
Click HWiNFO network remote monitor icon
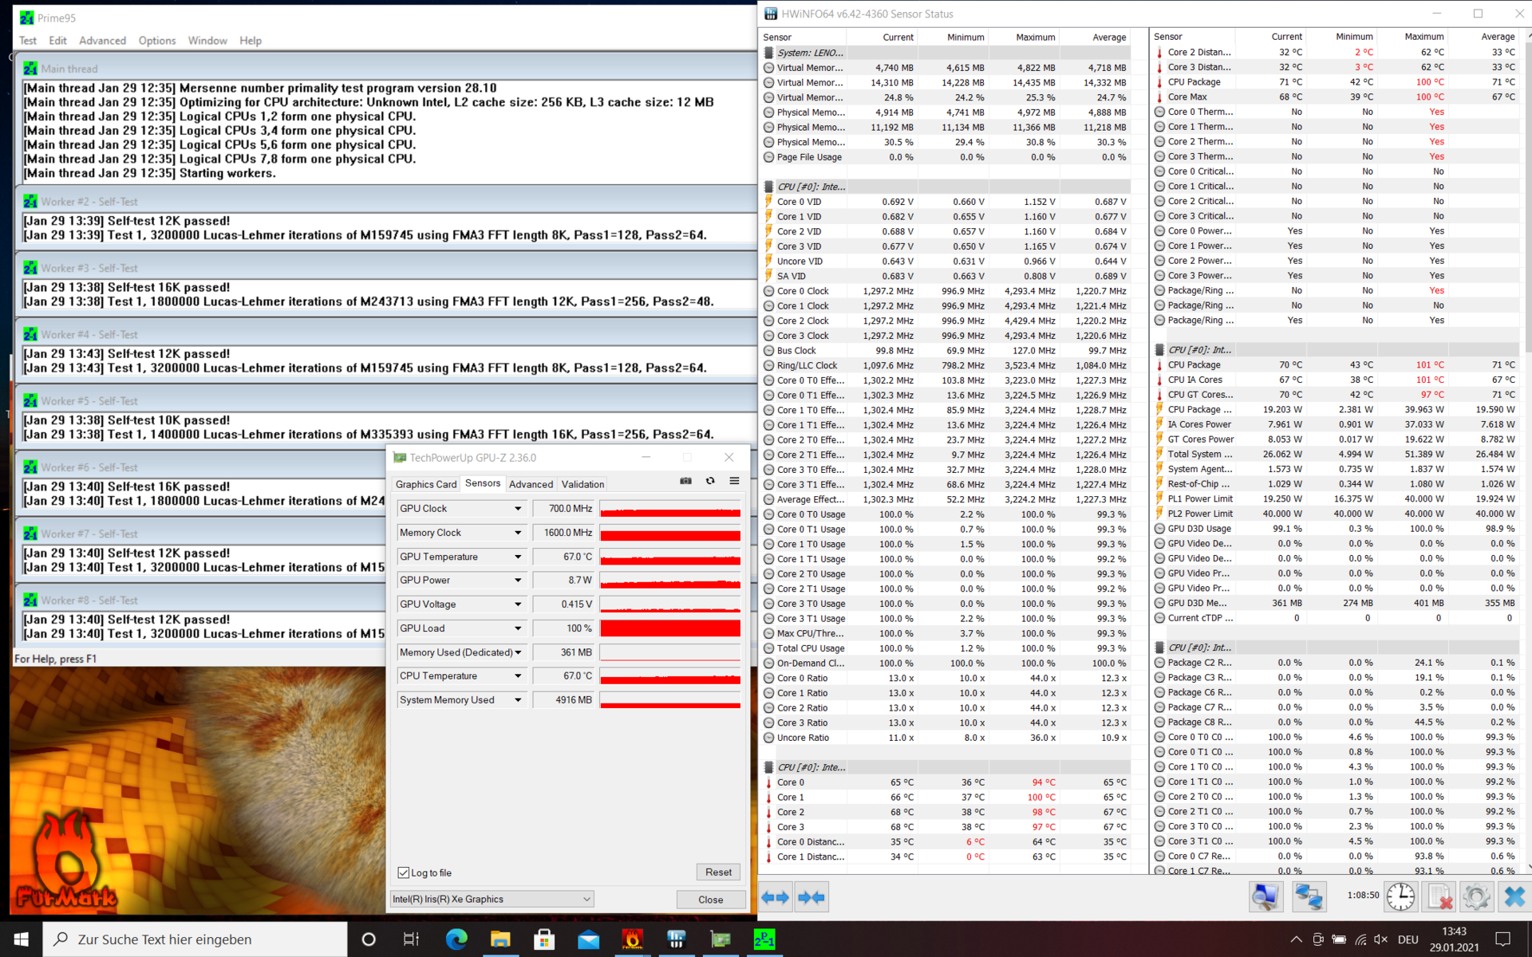click(x=1309, y=897)
